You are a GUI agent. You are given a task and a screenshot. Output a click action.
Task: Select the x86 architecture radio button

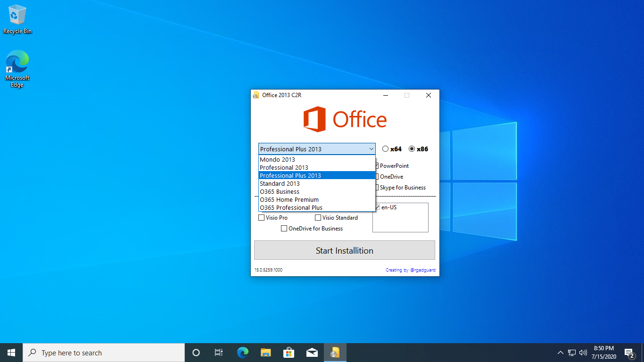(412, 149)
